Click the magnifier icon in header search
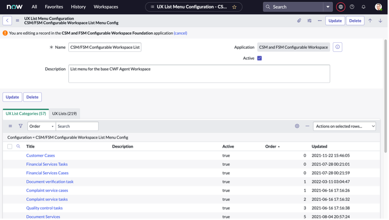The width and height of the screenshot is (389, 220). [x=268, y=7]
